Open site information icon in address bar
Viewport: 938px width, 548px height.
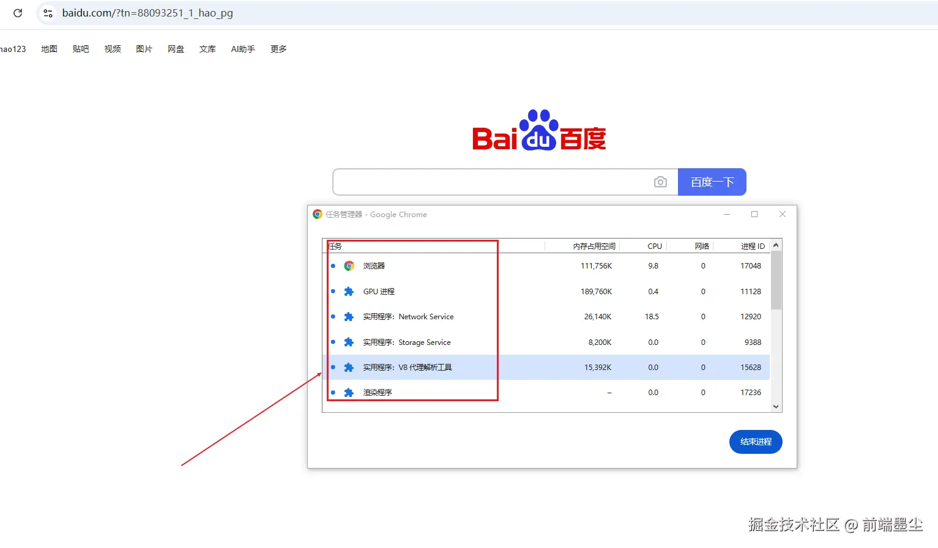[x=48, y=13]
